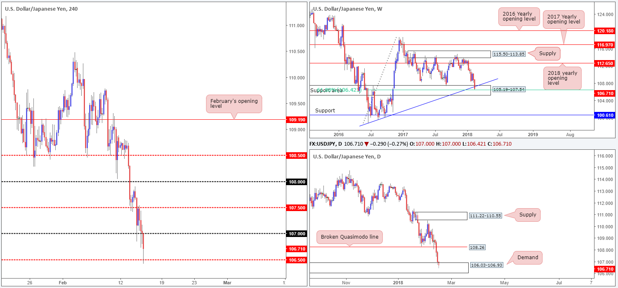
Task: Click the 110.500 axis value on 240 chart
Action: tap(296, 51)
